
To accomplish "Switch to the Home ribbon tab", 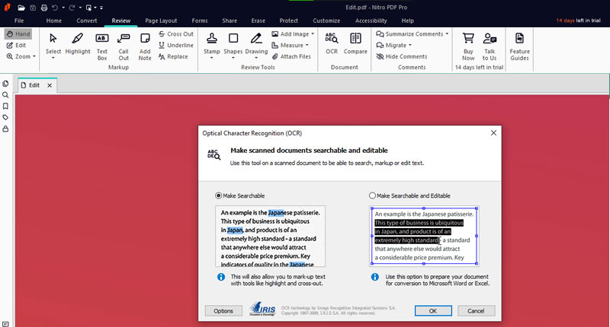I will (53, 21).
